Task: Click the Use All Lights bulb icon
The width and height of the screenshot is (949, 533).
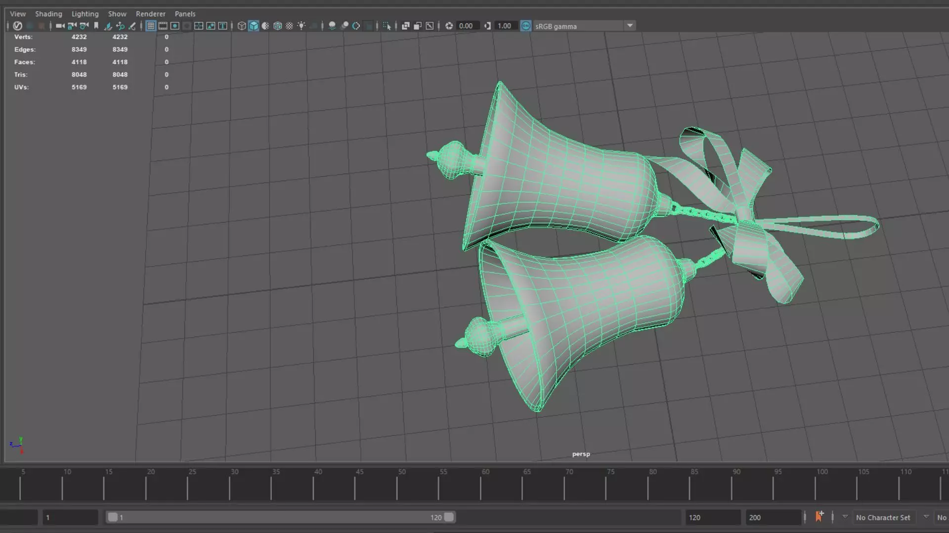Action: point(302,26)
